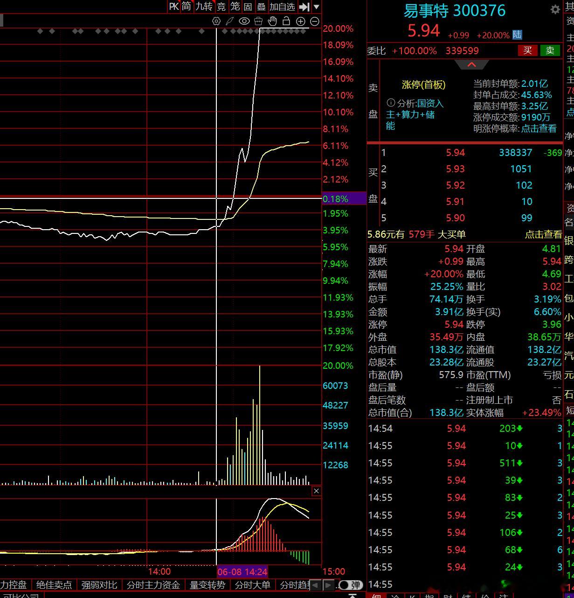The image size is (574, 598).
Task: Click 当前封单额 value 2.01亿
Action: coord(534,84)
